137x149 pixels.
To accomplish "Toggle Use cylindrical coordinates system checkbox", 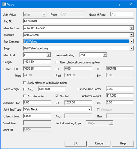I will 57,62.
